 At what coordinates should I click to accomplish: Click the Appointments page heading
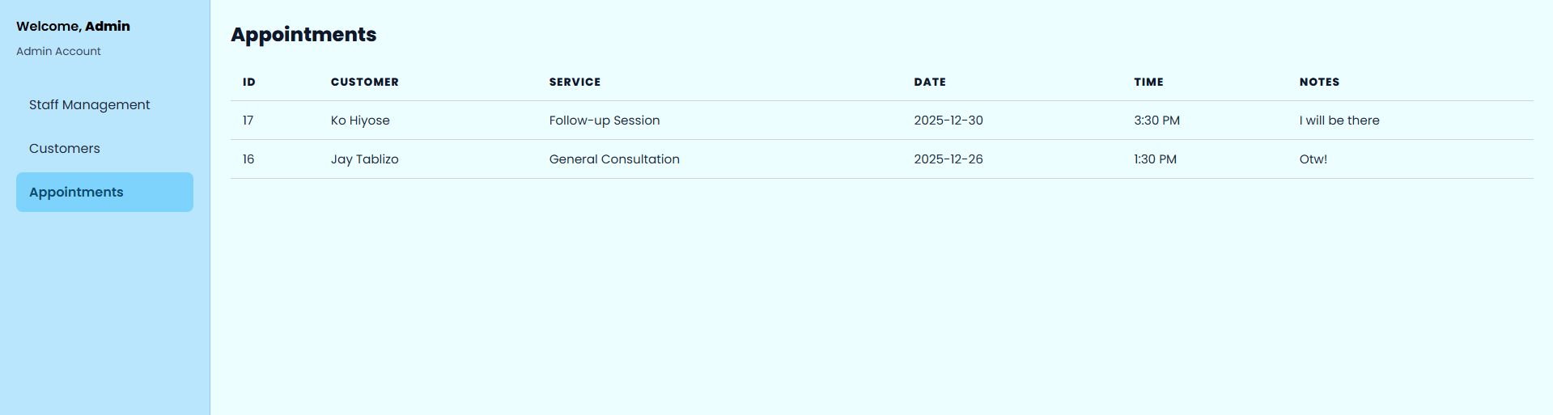click(x=303, y=35)
